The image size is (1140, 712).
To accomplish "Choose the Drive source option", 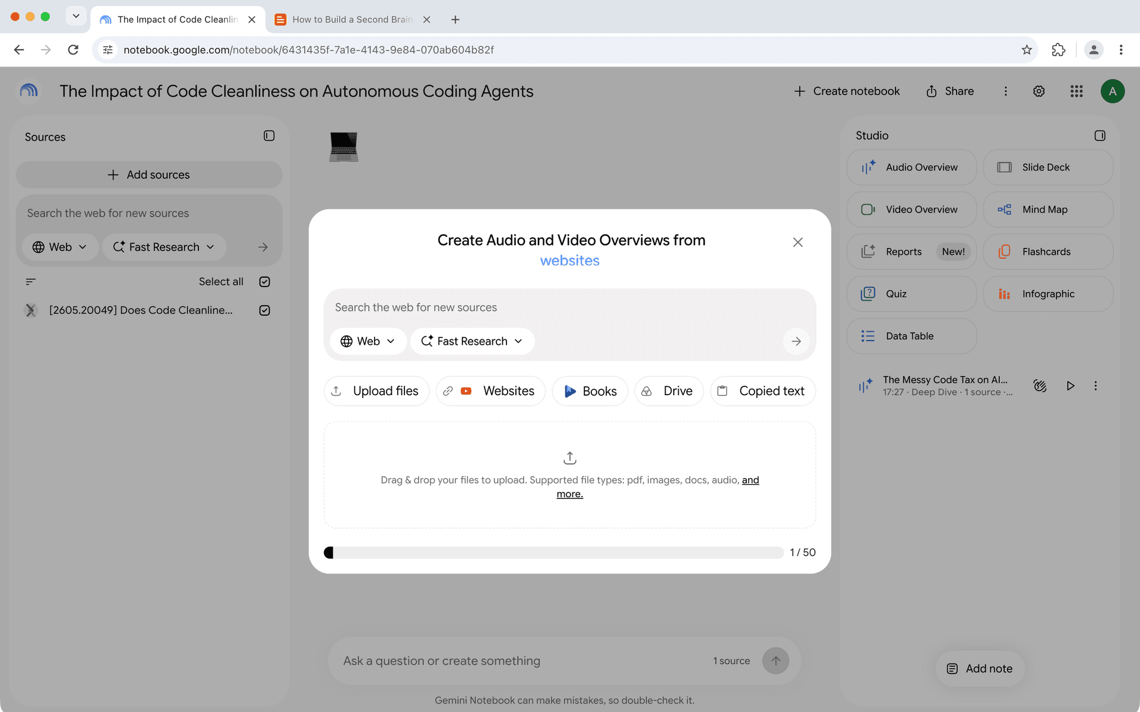I will click(x=669, y=391).
